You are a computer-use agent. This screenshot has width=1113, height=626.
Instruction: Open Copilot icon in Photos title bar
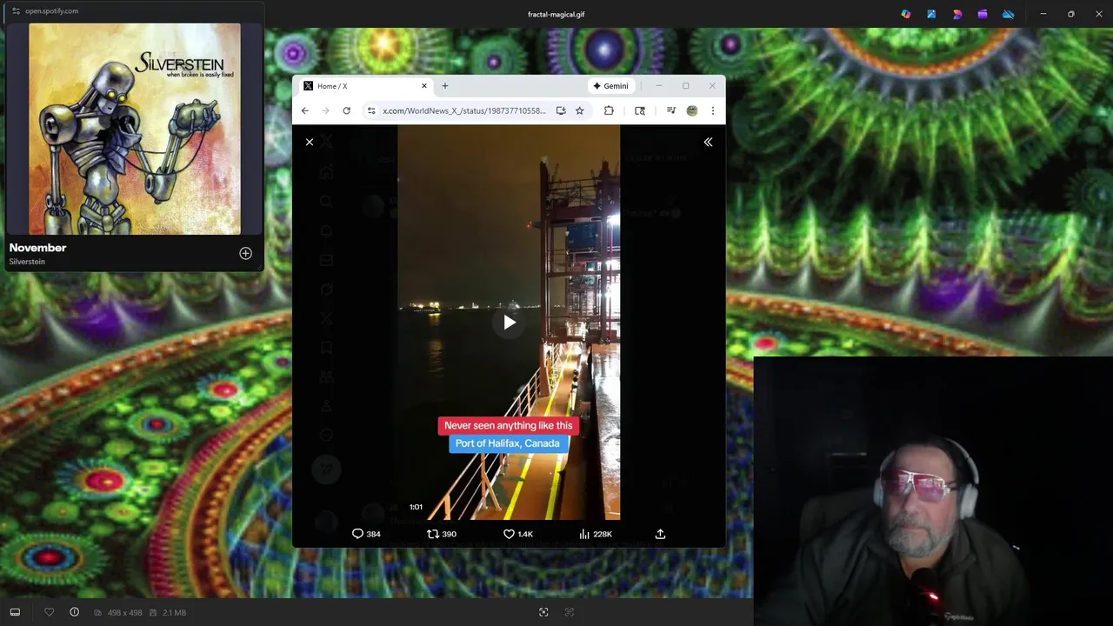(906, 14)
